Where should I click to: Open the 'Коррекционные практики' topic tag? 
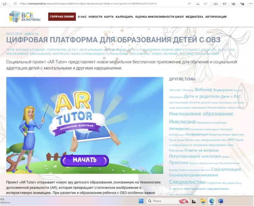point(226,134)
